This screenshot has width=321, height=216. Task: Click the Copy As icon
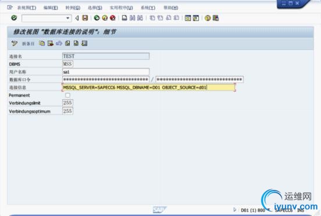pyautogui.click(x=42, y=44)
